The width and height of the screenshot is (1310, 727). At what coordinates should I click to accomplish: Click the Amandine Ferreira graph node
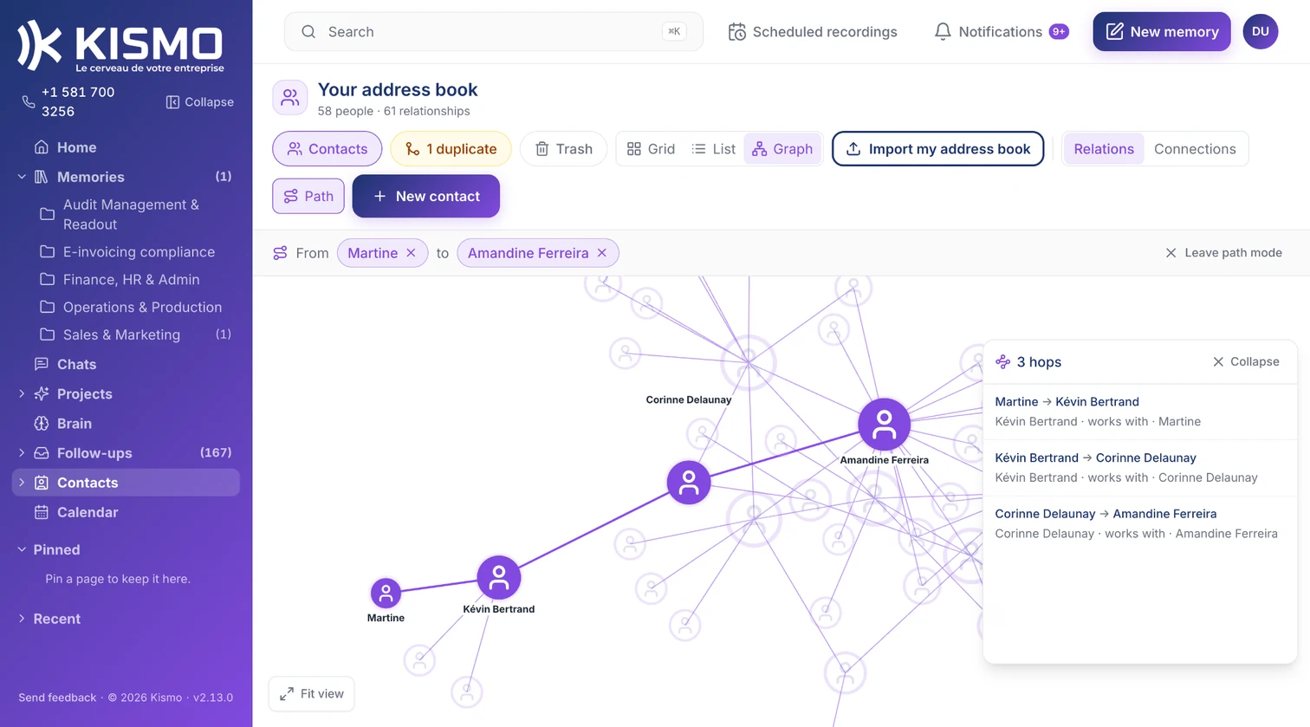pos(884,425)
